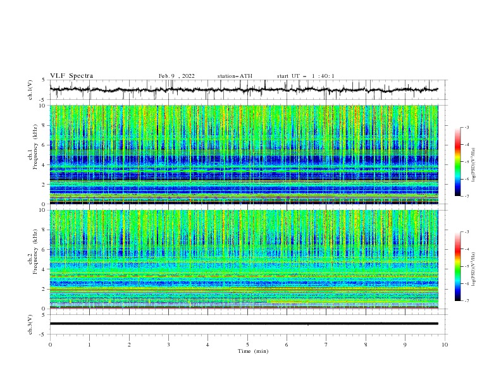Click the ch.2 "Frequency (kHz)" axis label
This screenshot has height=387, width=501.
(35, 252)
